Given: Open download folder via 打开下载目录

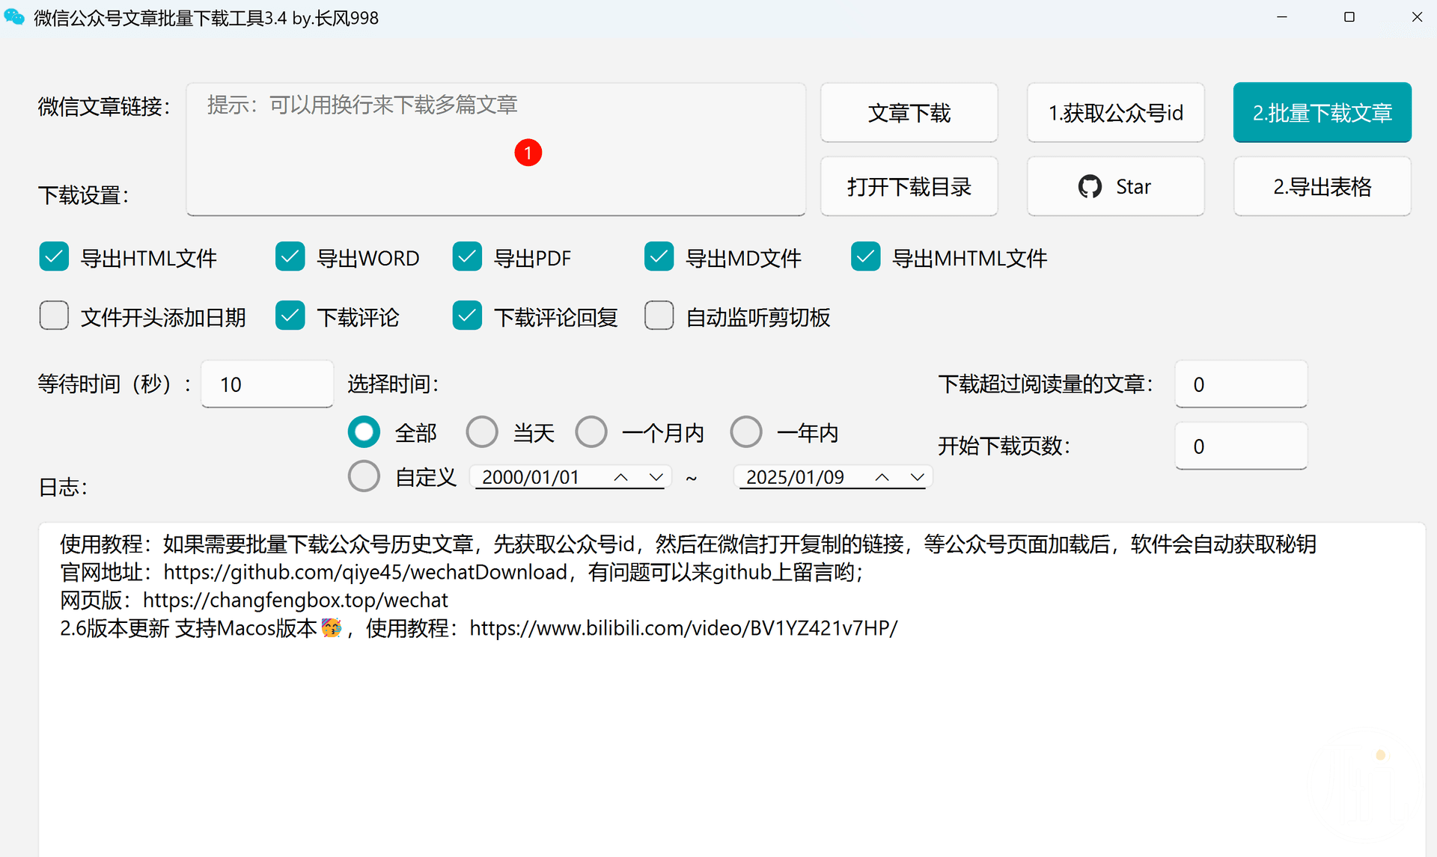Looking at the screenshot, I should pos(909,186).
